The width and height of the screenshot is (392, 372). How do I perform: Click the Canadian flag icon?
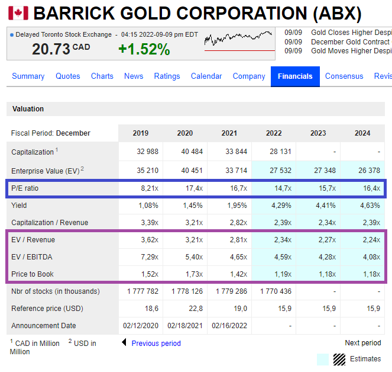(18, 13)
